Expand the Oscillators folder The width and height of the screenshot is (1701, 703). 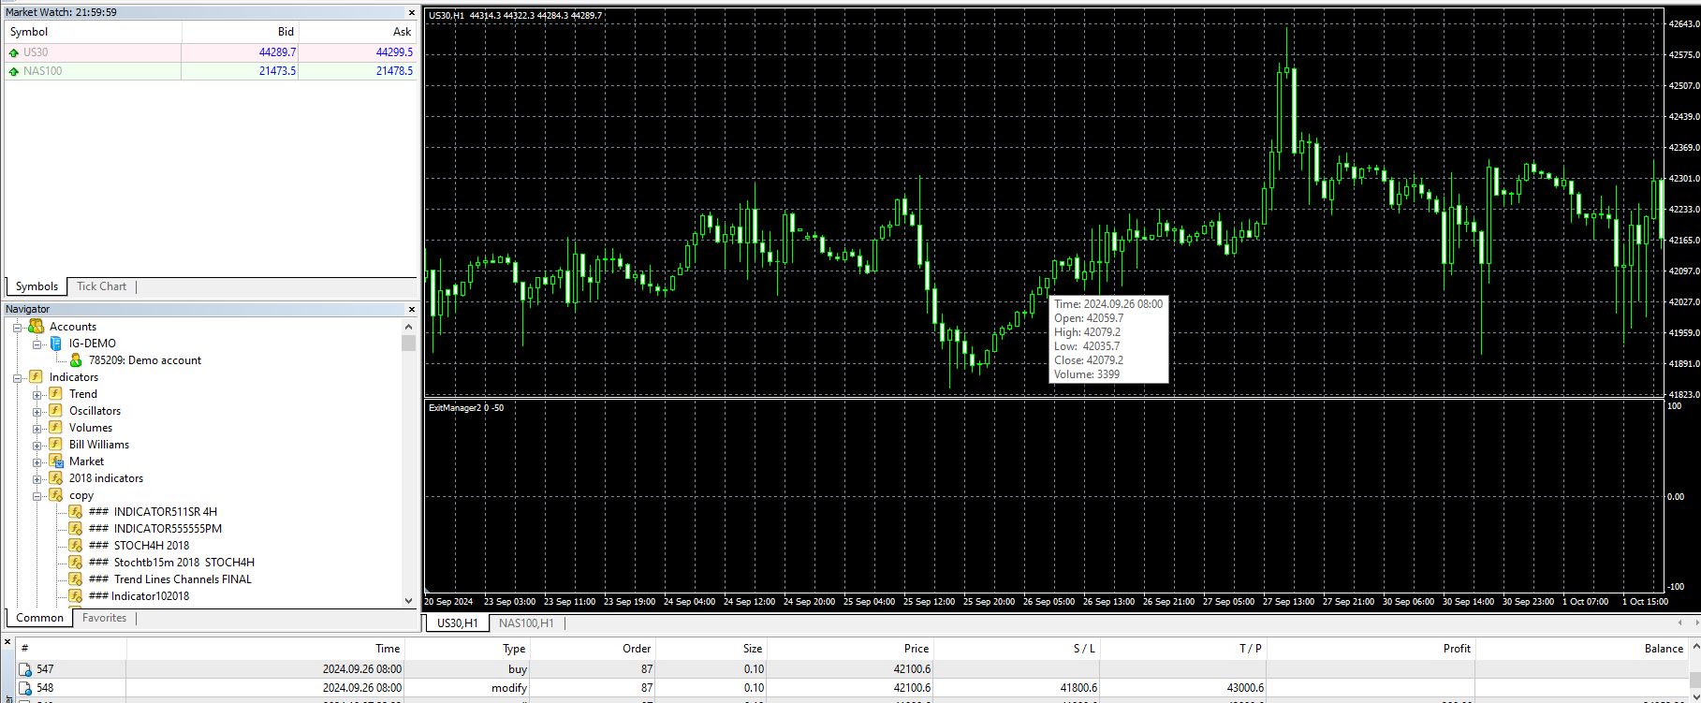37,411
